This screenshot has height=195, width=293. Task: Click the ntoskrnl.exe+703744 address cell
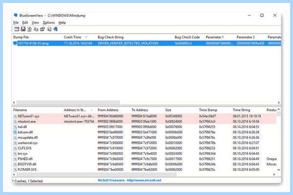pos(79,121)
